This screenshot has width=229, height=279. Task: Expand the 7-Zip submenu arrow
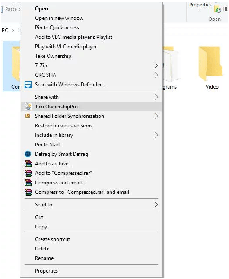coord(156,66)
